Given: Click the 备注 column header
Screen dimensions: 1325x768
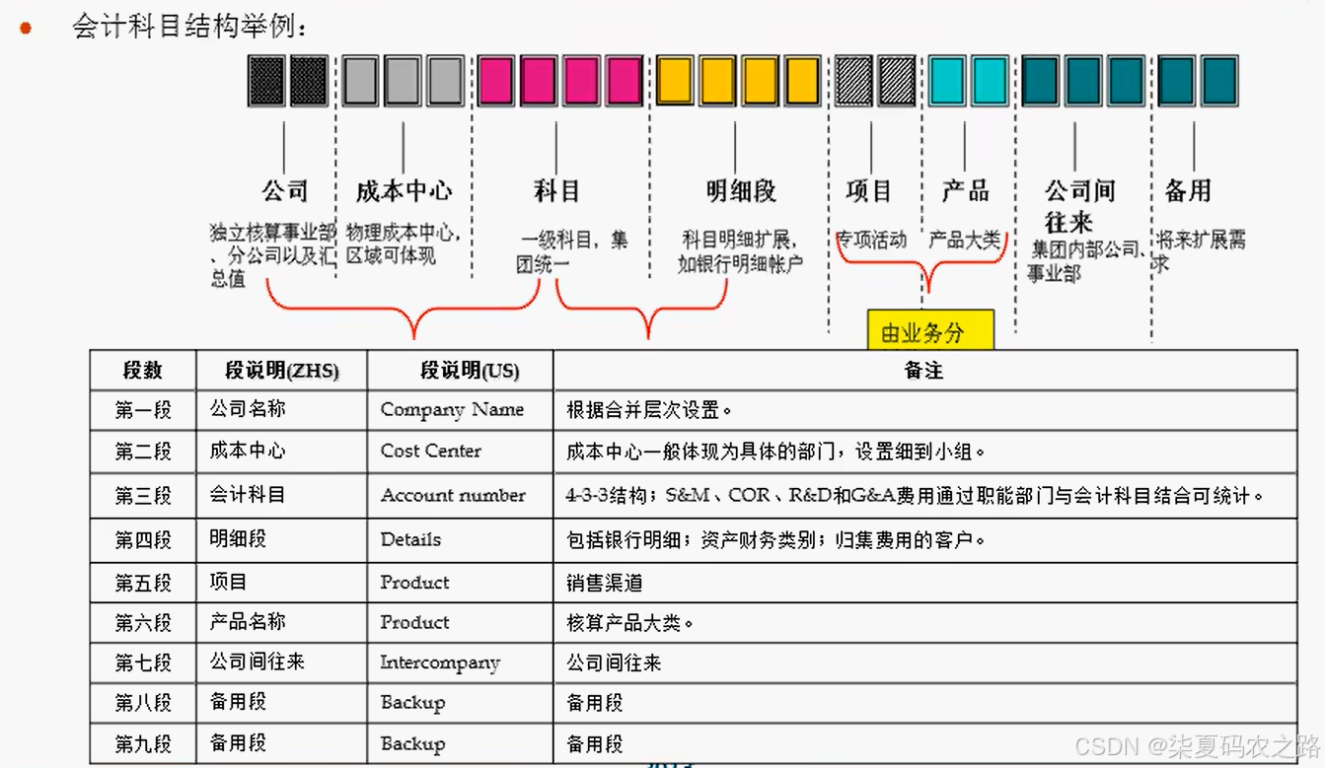Looking at the screenshot, I should point(924,370).
